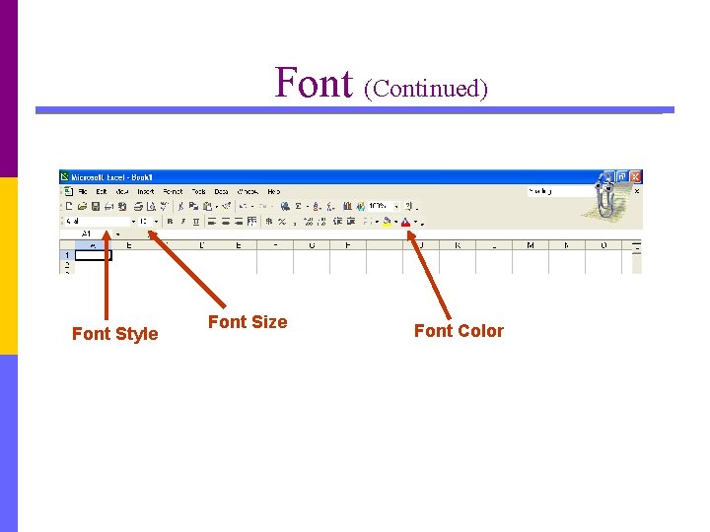Click the Align Left icon
Image resolution: width=710 pixels, height=532 pixels.
(212, 222)
